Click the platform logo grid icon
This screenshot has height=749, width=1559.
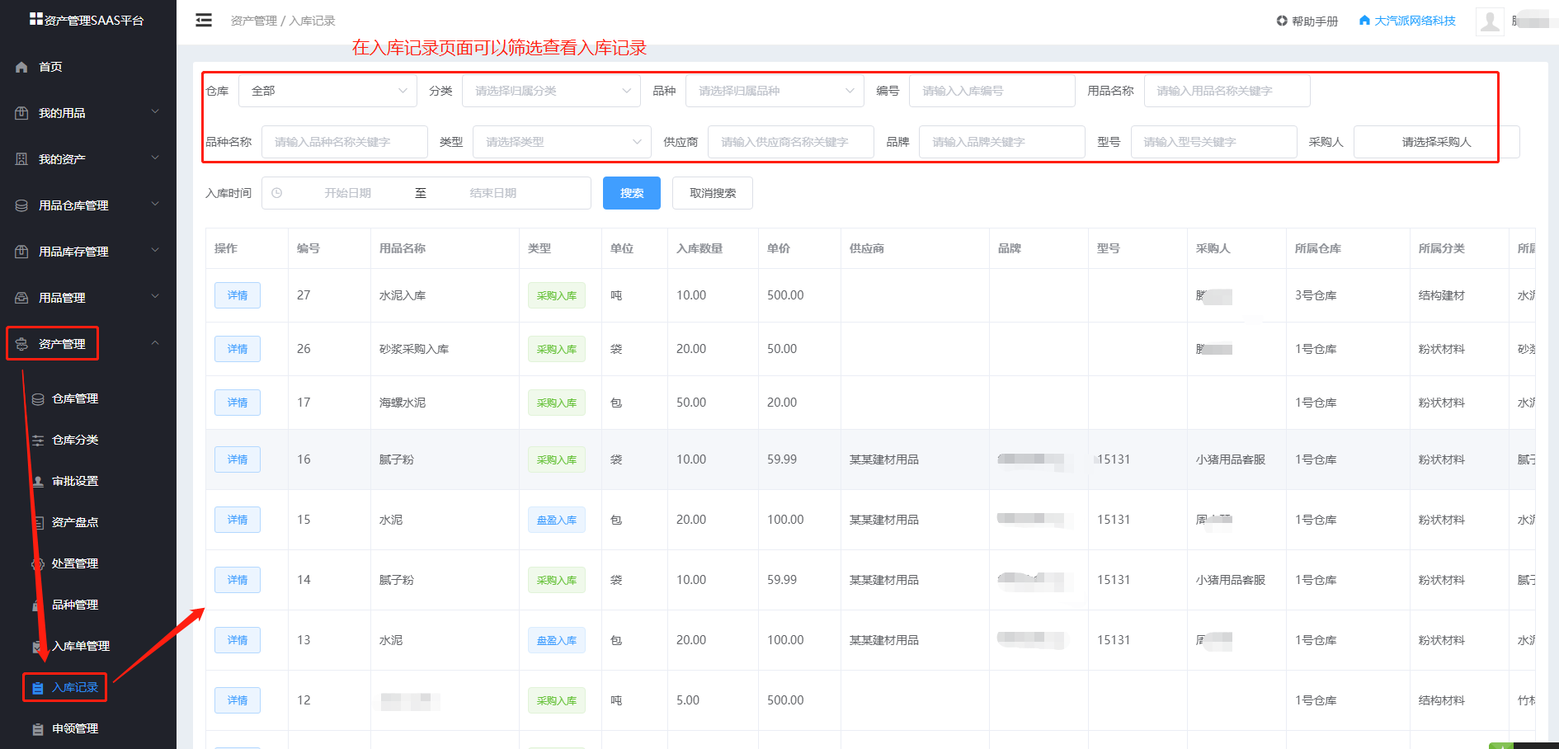[36, 18]
